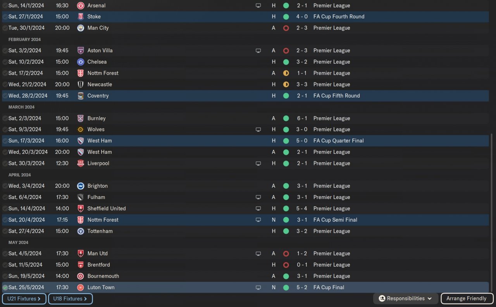
Task: Click TV icon on FA Cup Final row
Action: 258,288
